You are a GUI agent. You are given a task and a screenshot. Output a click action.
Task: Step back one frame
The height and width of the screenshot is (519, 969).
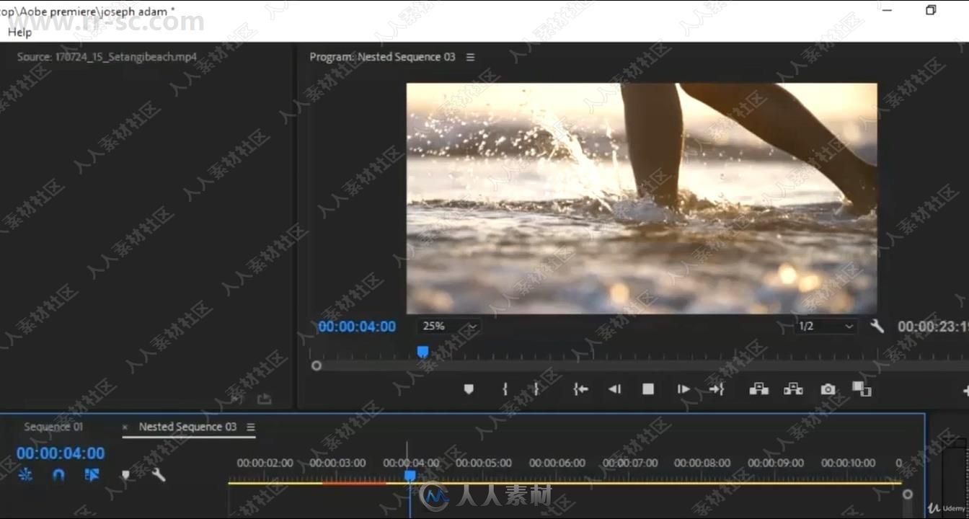point(614,389)
